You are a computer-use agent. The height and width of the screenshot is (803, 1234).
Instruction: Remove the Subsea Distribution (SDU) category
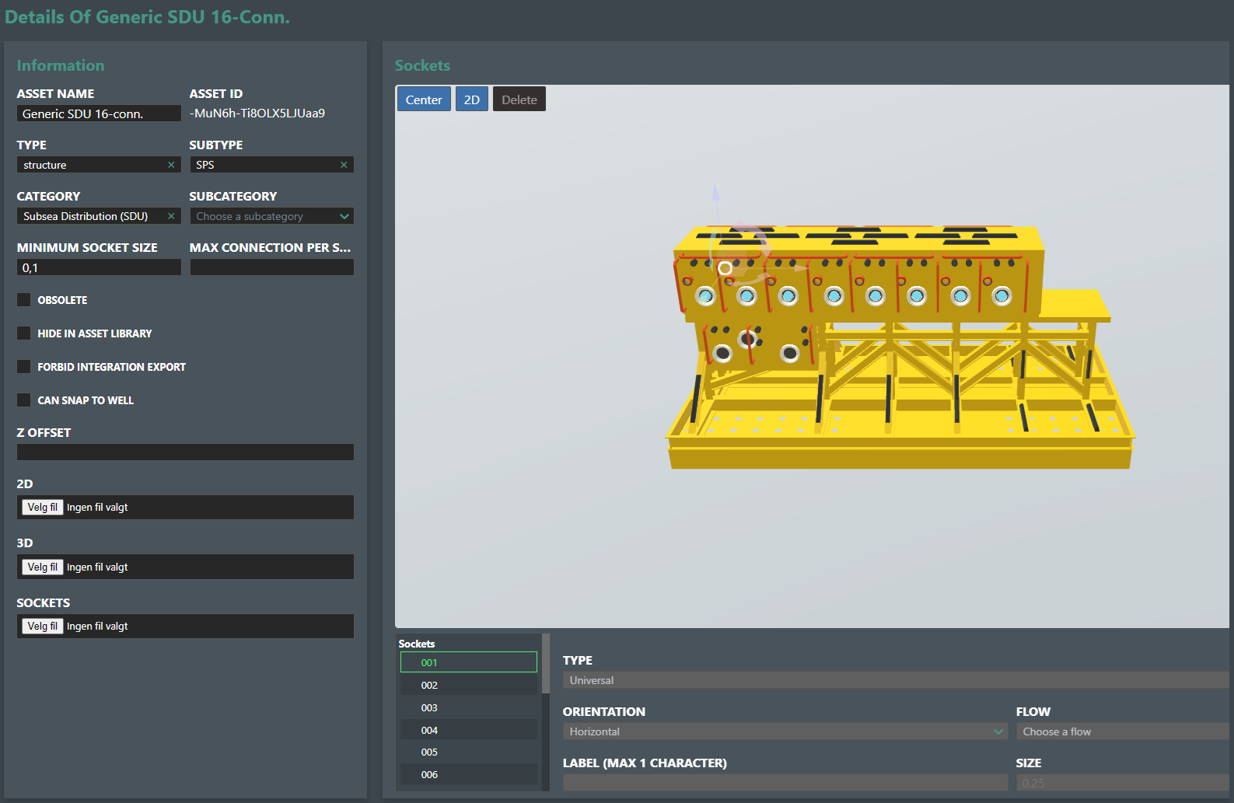pos(171,216)
